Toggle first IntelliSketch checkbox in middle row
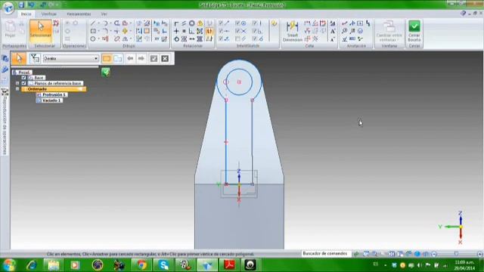 tap(221, 31)
